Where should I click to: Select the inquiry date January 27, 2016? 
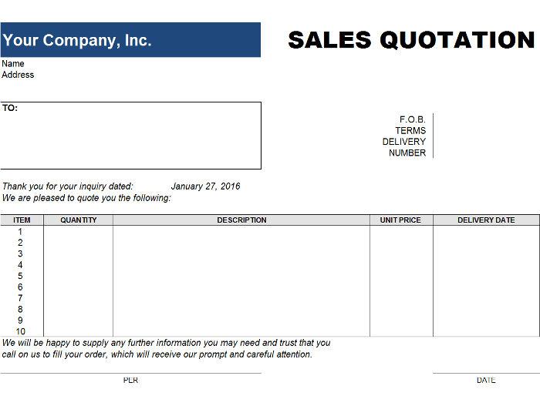coord(205,186)
